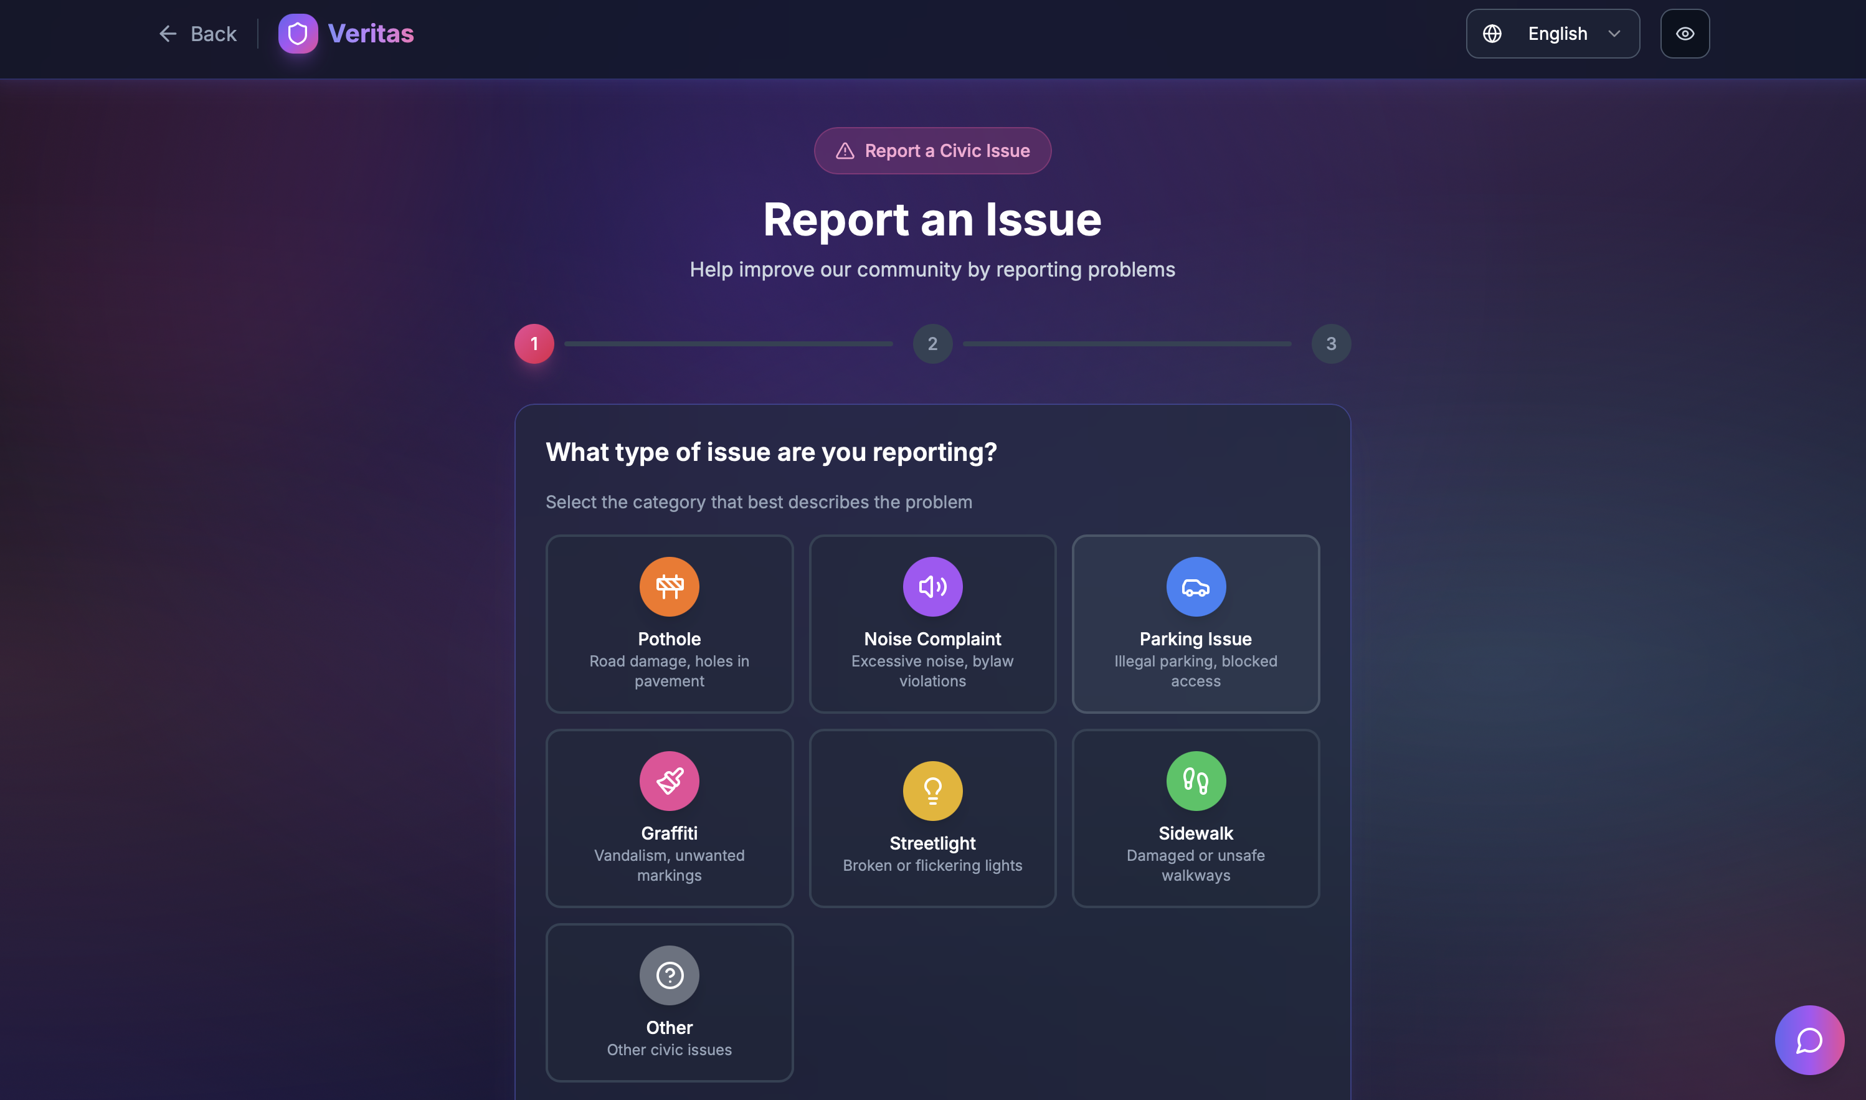This screenshot has width=1866, height=1100.
Task: Click the pink Graffiti paintbrush icon
Action: click(669, 780)
